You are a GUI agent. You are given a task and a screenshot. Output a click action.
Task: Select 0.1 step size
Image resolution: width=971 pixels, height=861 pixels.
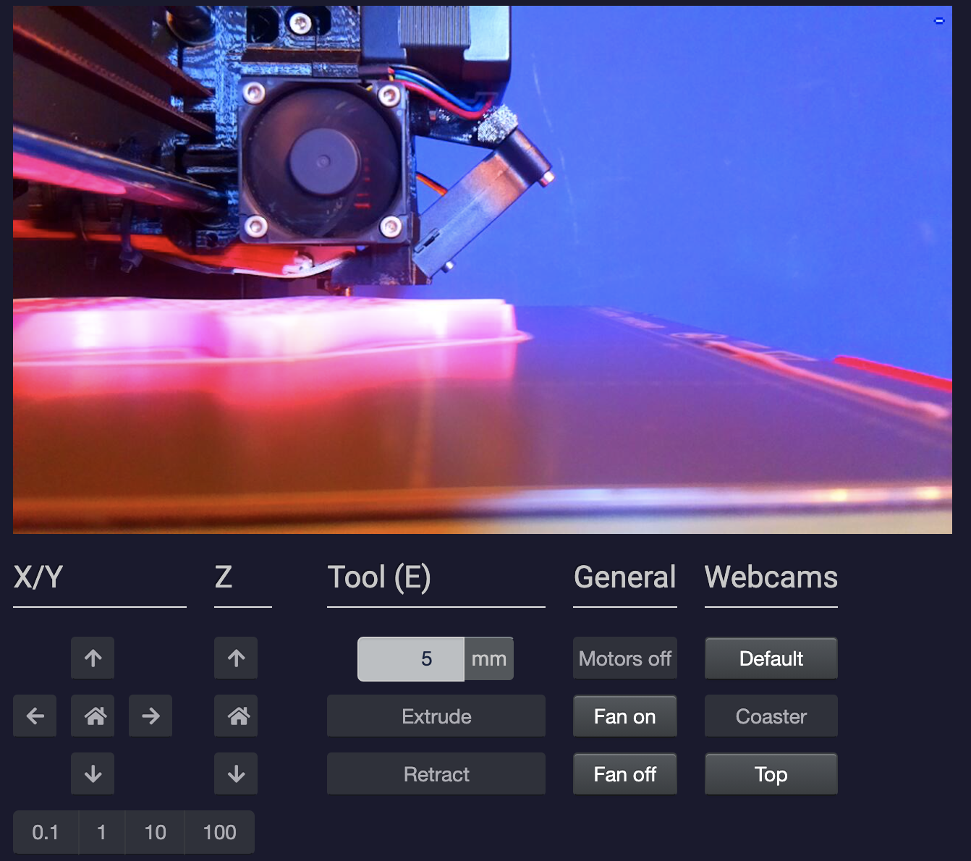coord(46,832)
